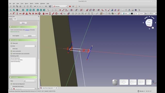This screenshot has width=165, height=93.
Task: Click the isometric view cube icon
Action: [x=23, y=10]
